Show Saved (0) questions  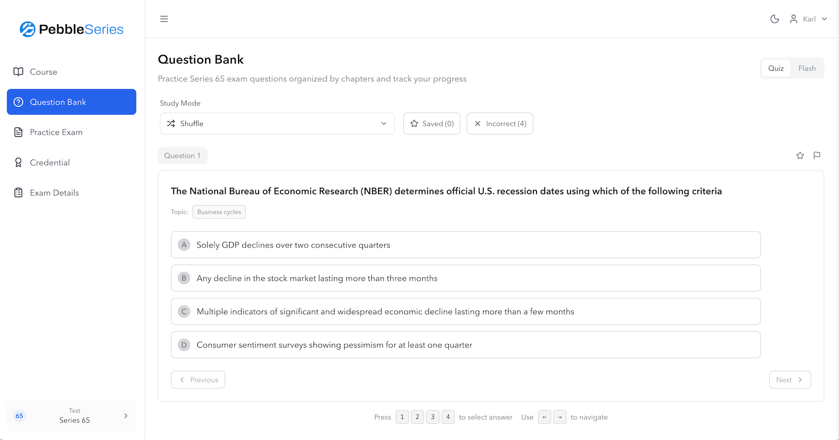pos(432,124)
